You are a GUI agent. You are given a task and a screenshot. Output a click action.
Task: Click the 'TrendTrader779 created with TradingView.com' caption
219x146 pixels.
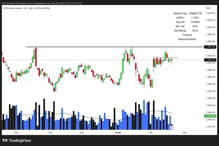26,3
